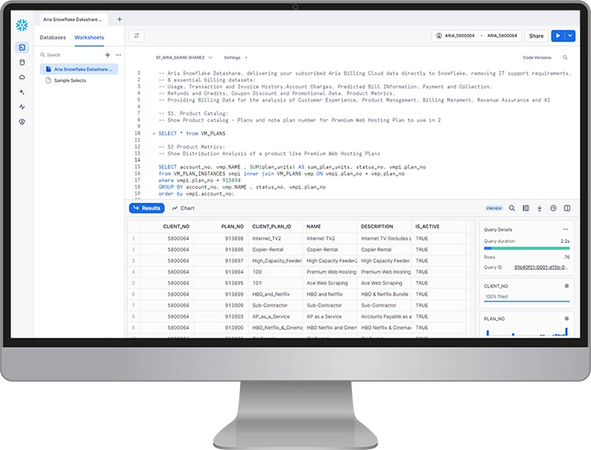Toggle the worksheet filter panel button

[x=136, y=36]
